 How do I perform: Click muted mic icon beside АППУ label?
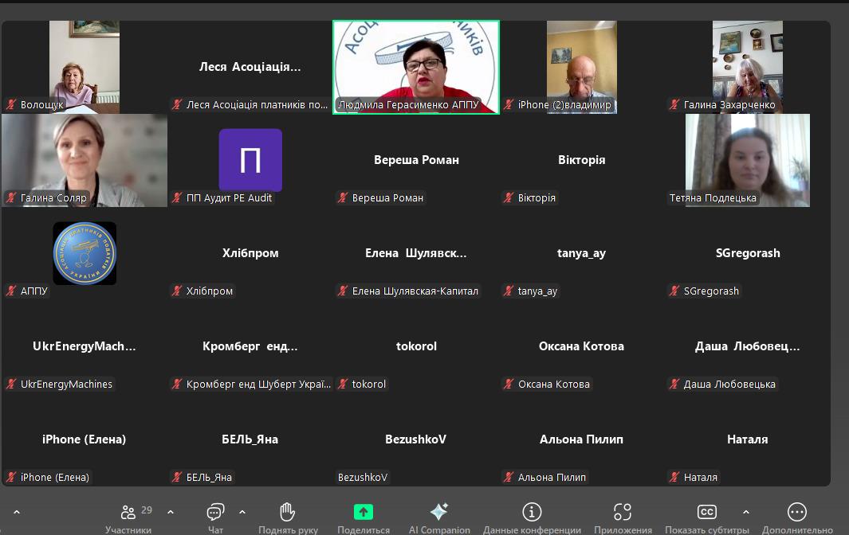(x=11, y=291)
